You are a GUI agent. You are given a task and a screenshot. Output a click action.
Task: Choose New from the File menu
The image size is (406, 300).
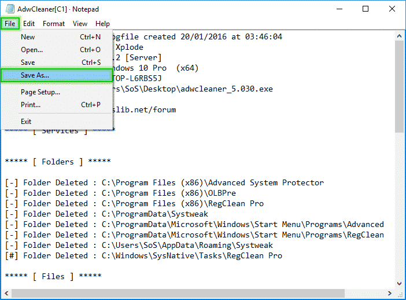click(28, 37)
